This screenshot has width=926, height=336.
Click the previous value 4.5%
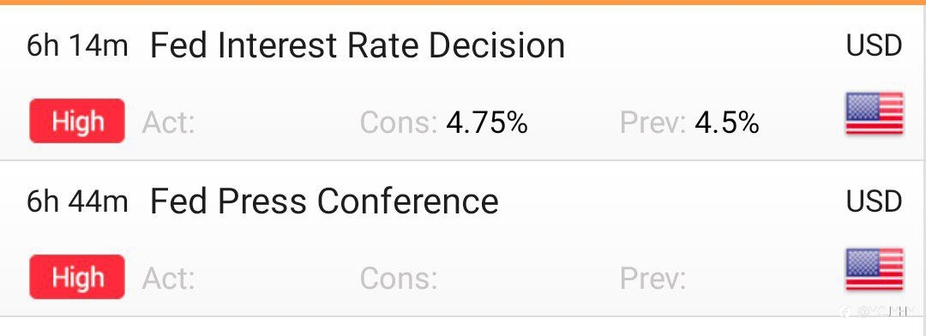click(727, 123)
